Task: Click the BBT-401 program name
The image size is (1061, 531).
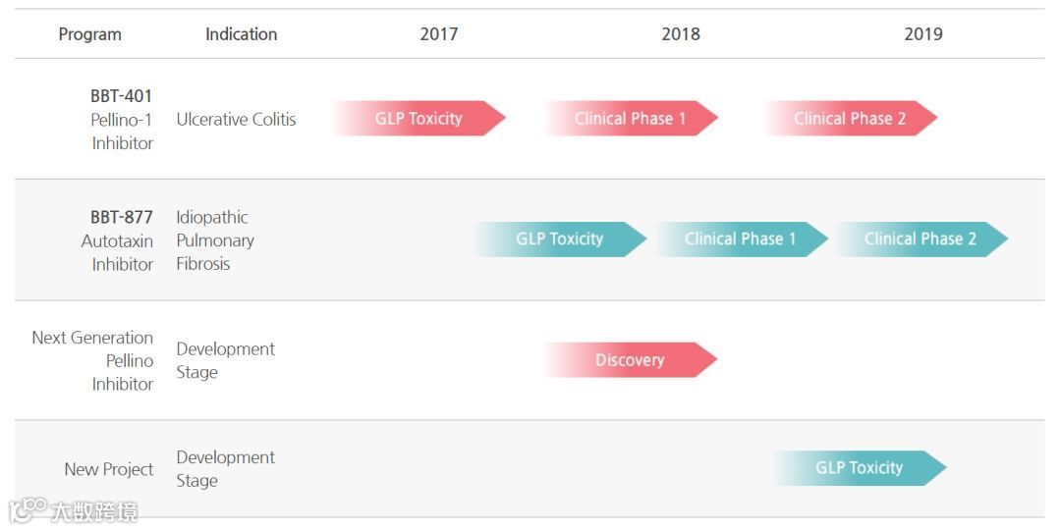Action: [x=122, y=96]
